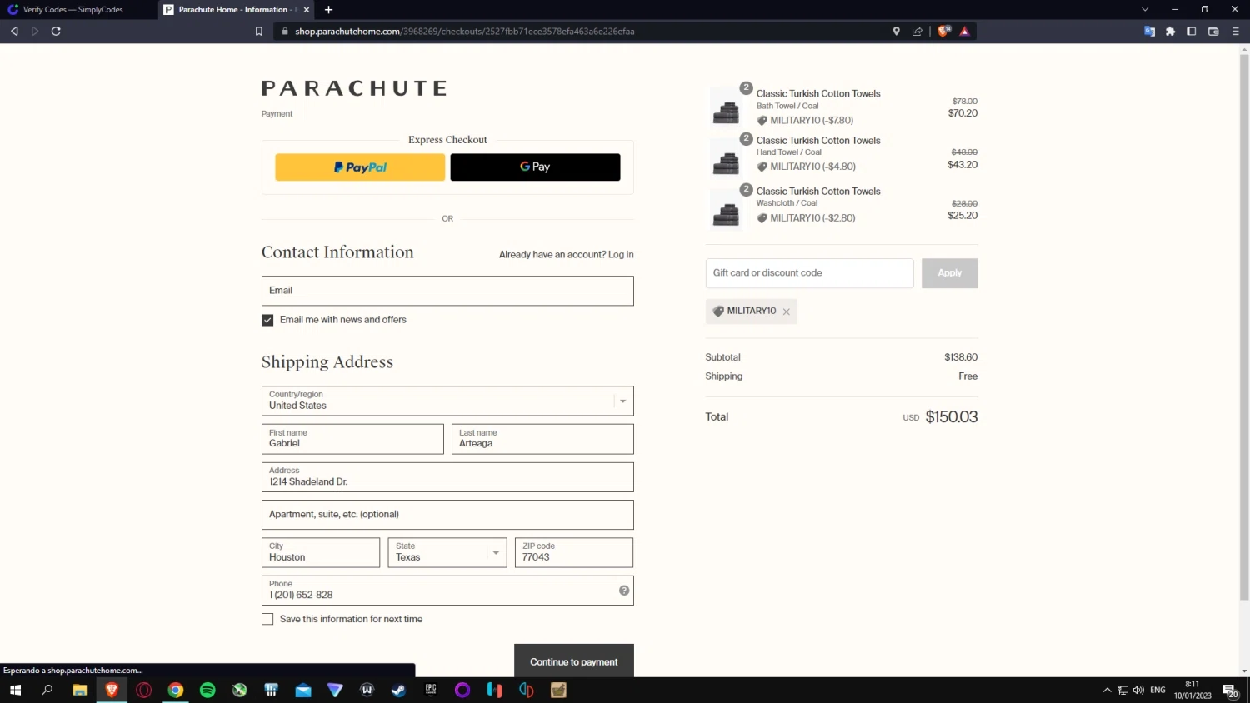The image size is (1250, 703).
Task: Open the taskbar clock and date
Action: click(1192, 690)
